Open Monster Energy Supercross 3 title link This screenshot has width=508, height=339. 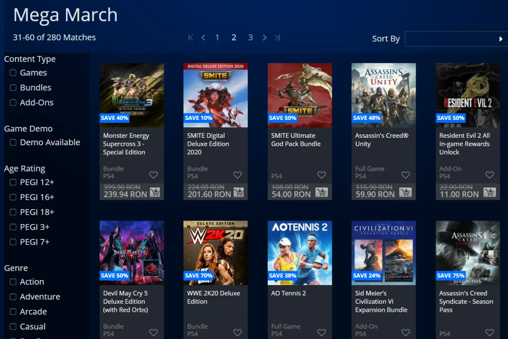[x=126, y=144]
